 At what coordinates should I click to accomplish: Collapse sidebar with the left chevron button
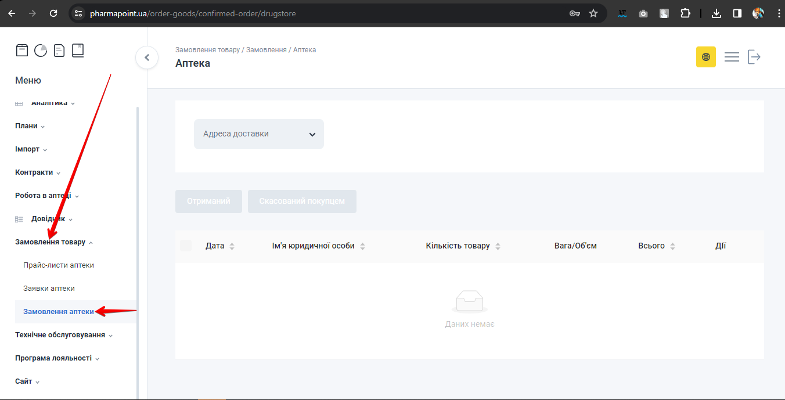click(x=147, y=57)
